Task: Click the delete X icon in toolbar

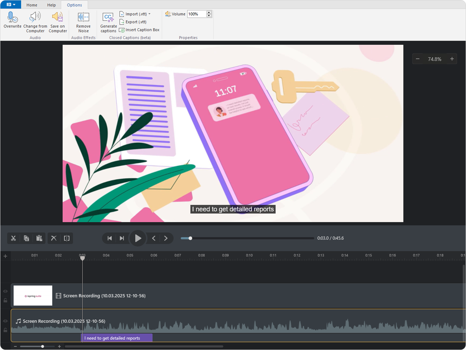Action: point(54,238)
